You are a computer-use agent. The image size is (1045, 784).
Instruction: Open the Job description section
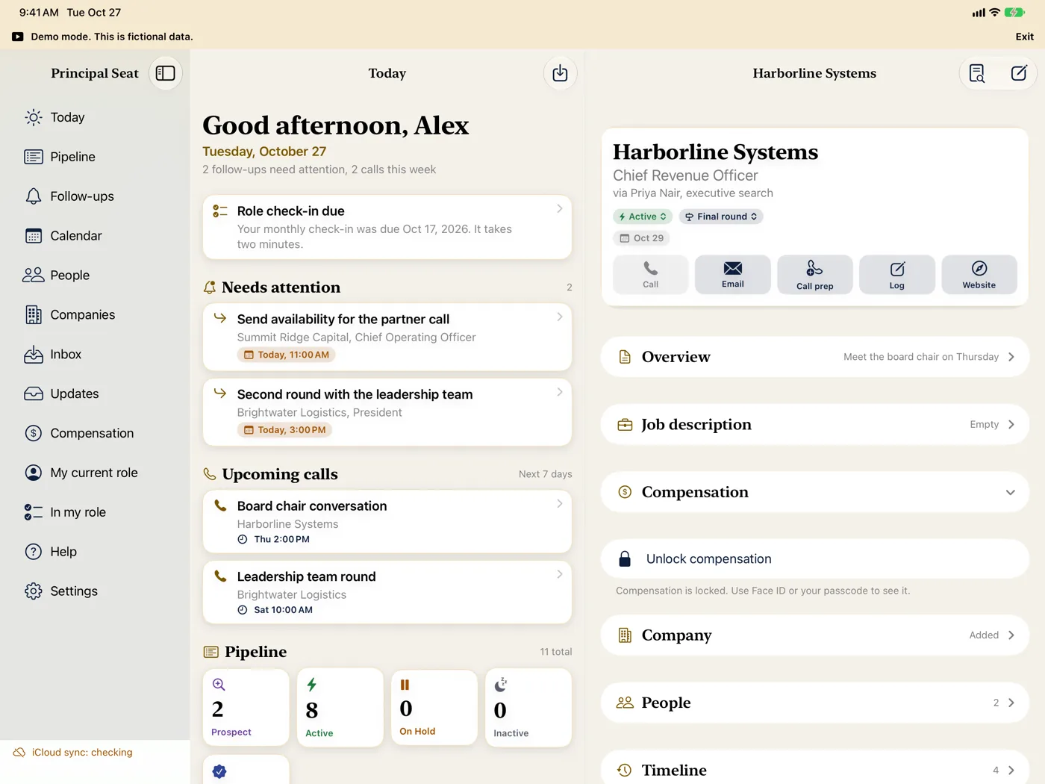click(815, 424)
